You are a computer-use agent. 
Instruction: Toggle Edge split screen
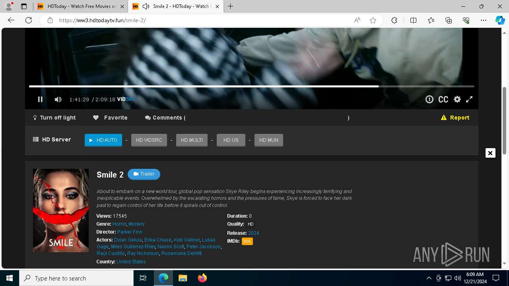pos(413,20)
